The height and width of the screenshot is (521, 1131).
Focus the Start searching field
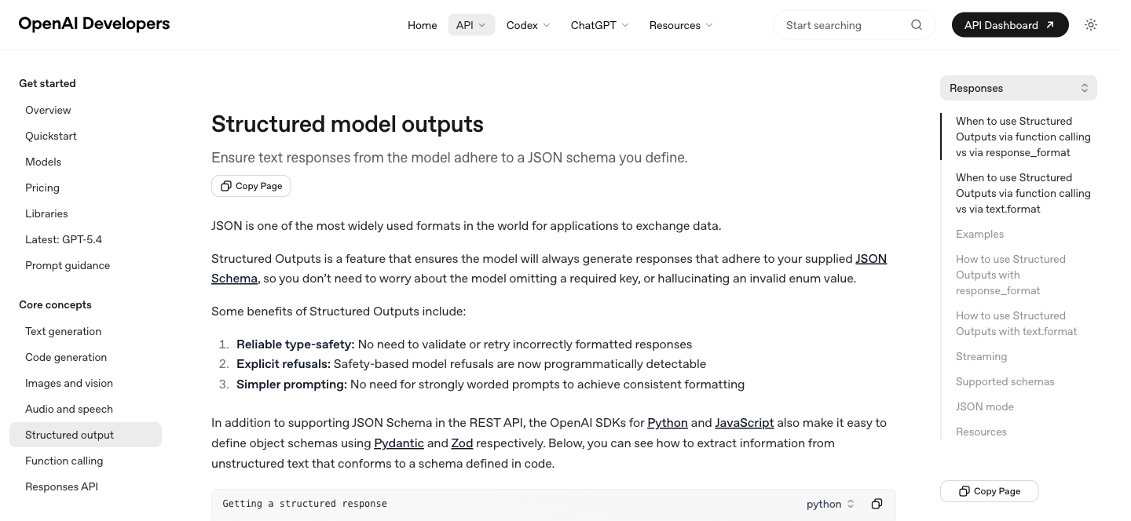[x=855, y=25]
